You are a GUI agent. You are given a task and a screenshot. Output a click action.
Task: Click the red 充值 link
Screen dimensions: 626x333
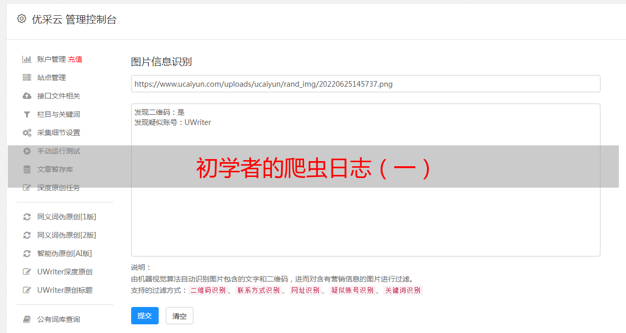[75, 59]
